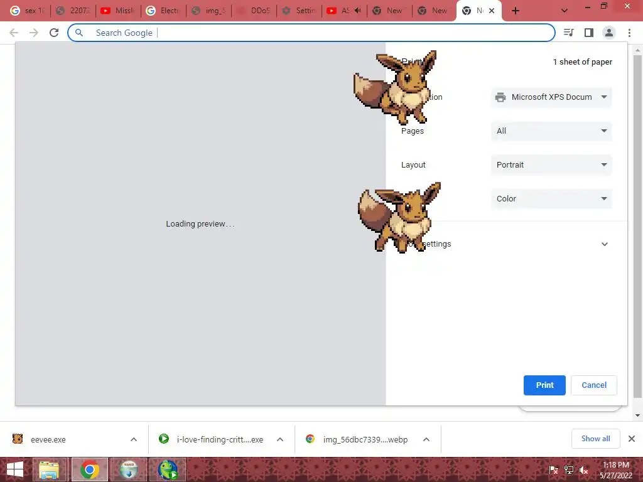Click the taskbar clock showing 1:18 PM
The image size is (643, 482).
(615, 470)
